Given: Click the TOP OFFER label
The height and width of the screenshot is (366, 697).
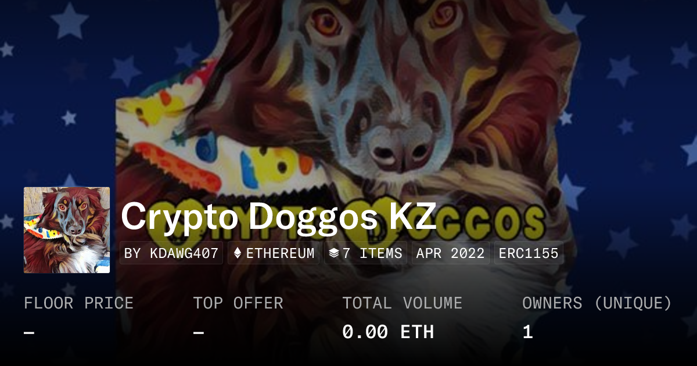Looking at the screenshot, I should [238, 303].
